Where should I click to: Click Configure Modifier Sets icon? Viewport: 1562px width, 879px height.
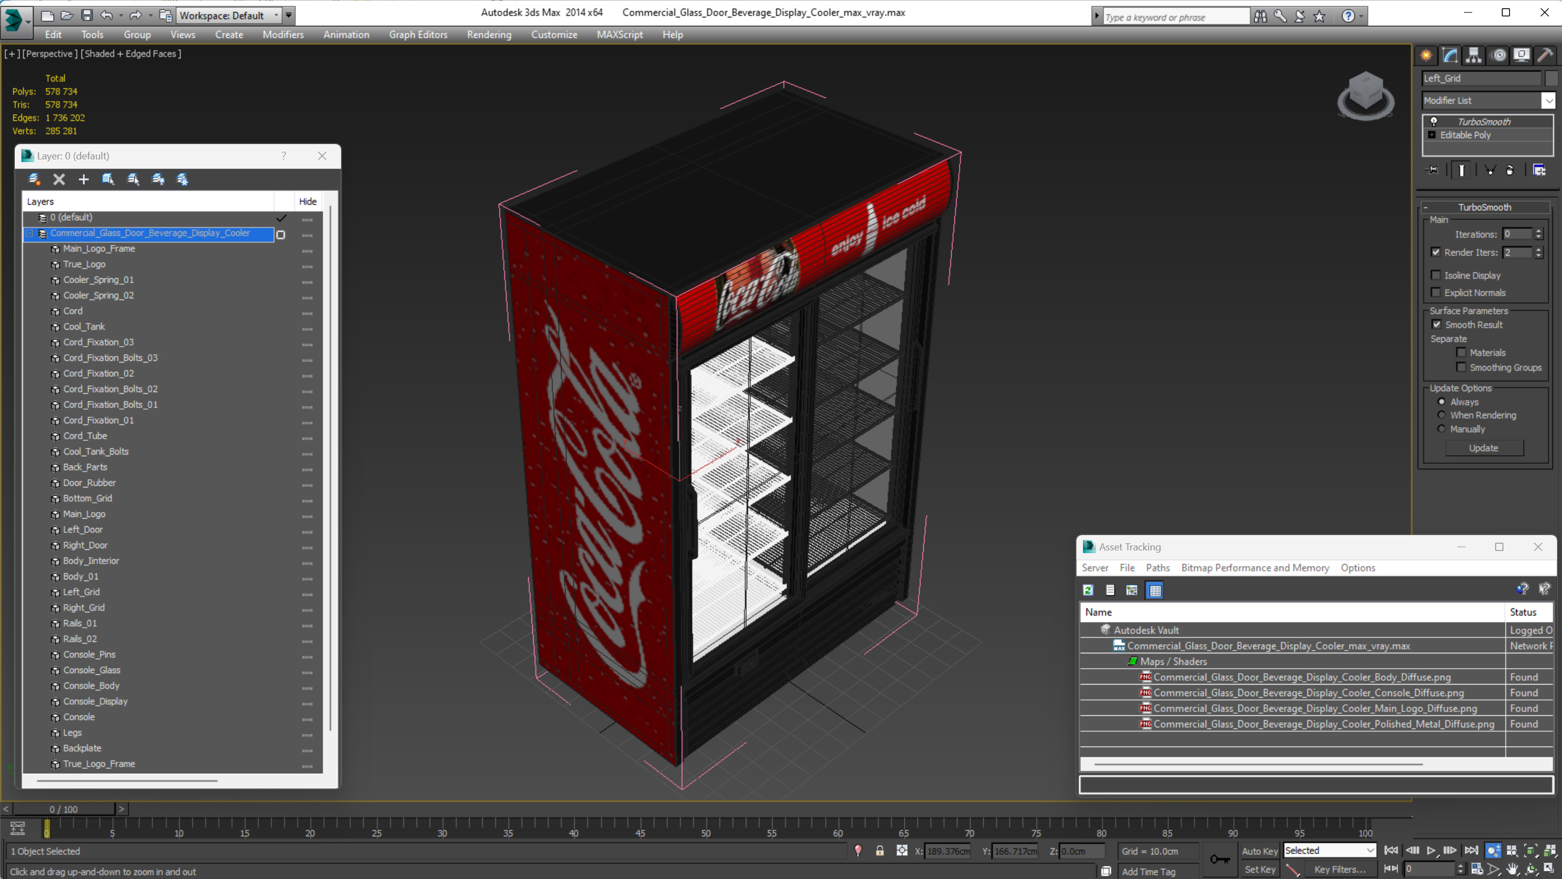point(1540,170)
